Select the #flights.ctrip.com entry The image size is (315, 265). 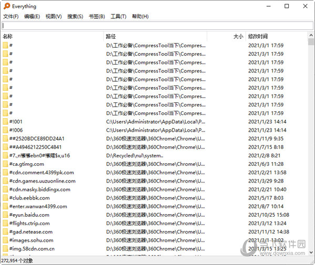[29, 223]
